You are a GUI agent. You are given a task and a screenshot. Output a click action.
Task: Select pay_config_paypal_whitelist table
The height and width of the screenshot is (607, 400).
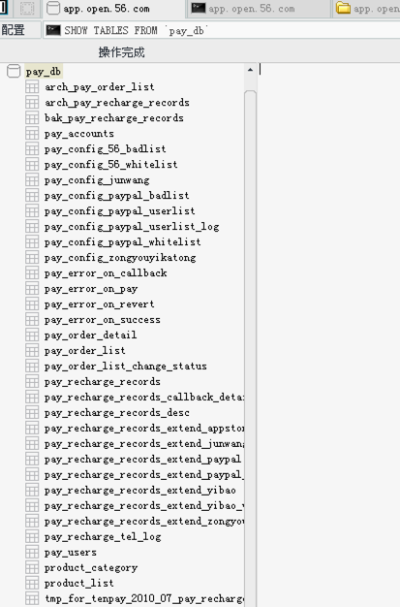click(x=123, y=242)
